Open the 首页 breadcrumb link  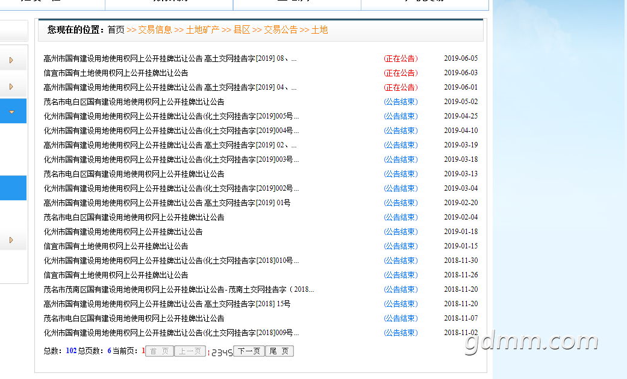tap(116, 30)
